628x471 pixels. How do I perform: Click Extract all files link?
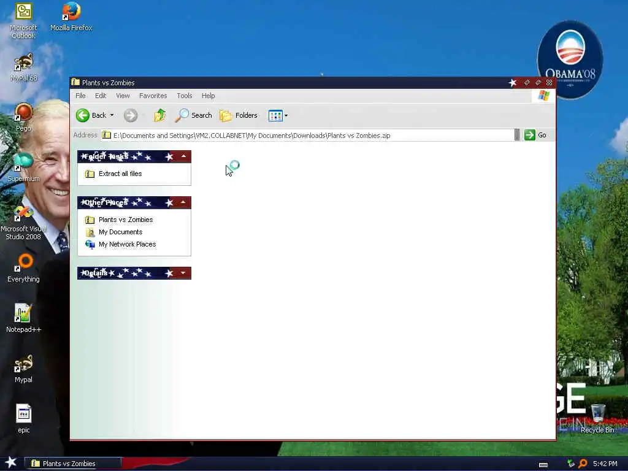pos(120,174)
